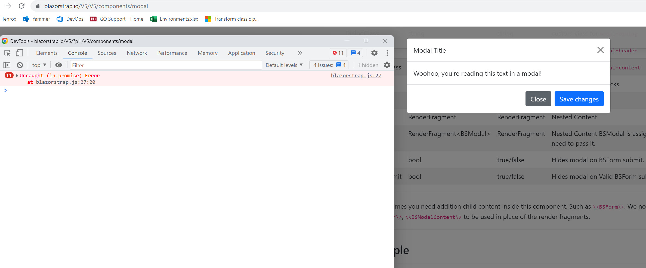
Task: Open the issues counter showing 4 issues
Action: (355, 53)
